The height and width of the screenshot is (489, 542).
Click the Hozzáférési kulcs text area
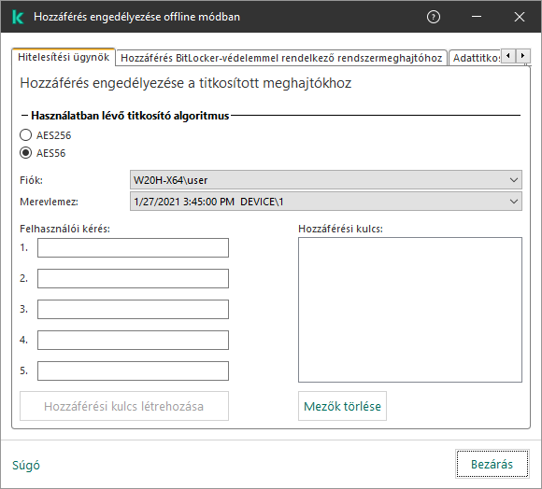point(410,310)
